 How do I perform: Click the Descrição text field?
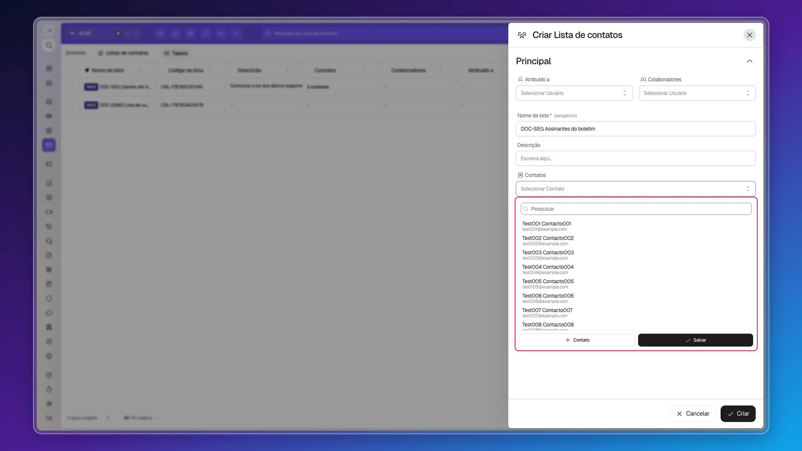tap(635, 158)
